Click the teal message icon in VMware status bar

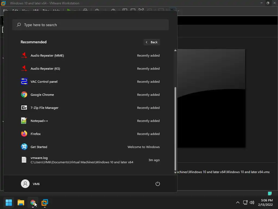click(270, 193)
